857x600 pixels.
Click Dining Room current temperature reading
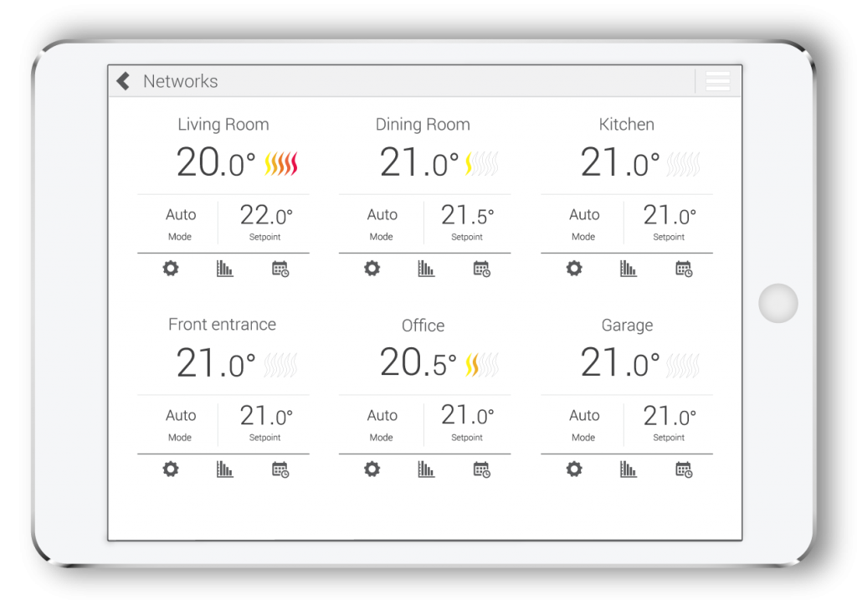click(x=419, y=162)
